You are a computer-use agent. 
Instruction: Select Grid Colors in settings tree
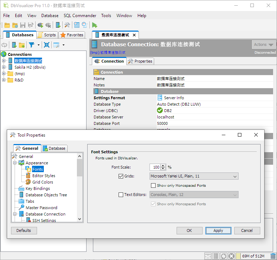click(42, 182)
